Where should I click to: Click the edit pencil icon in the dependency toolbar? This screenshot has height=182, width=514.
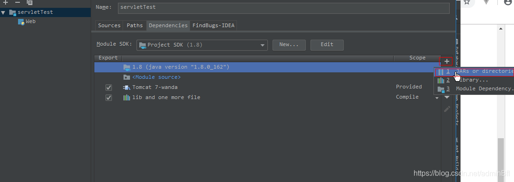click(x=447, y=109)
